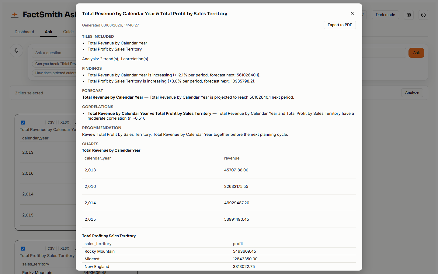Click suggestion 'How does ordered outers...'
Image resolution: width=438 pixels, height=274 pixels.
click(x=55, y=73)
